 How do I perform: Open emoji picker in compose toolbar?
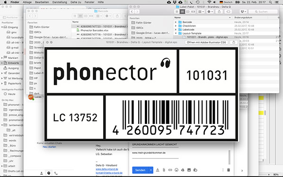pyautogui.click(x=177, y=170)
